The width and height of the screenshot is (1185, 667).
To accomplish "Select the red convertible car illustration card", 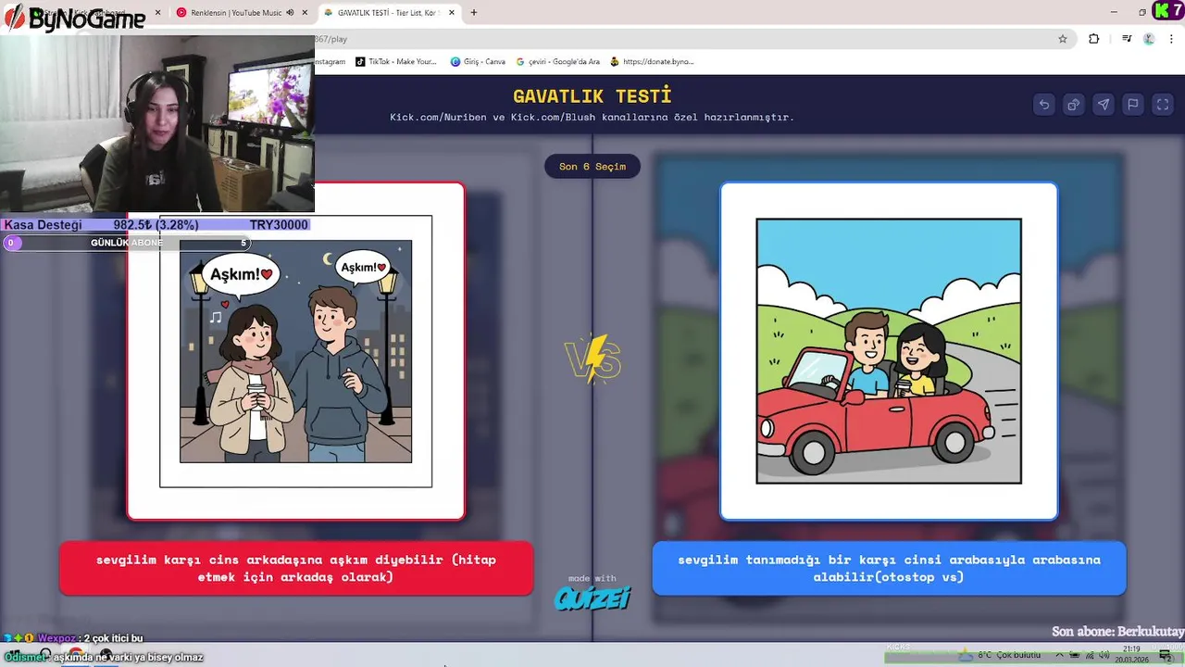I will [889, 351].
